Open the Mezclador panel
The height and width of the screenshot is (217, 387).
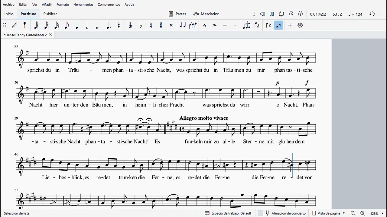pyautogui.click(x=206, y=14)
